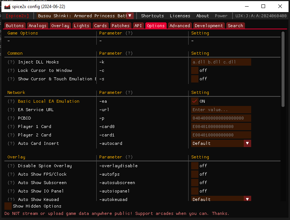Image resolution: width=290 pixels, height=220 pixels.
Task: Open help marker for EA Service URL
Action: pyautogui.click(x=11, y=110)
